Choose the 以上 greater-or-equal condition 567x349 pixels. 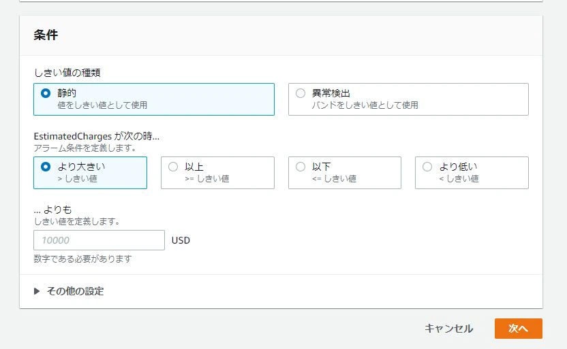(x=217, y=173)
